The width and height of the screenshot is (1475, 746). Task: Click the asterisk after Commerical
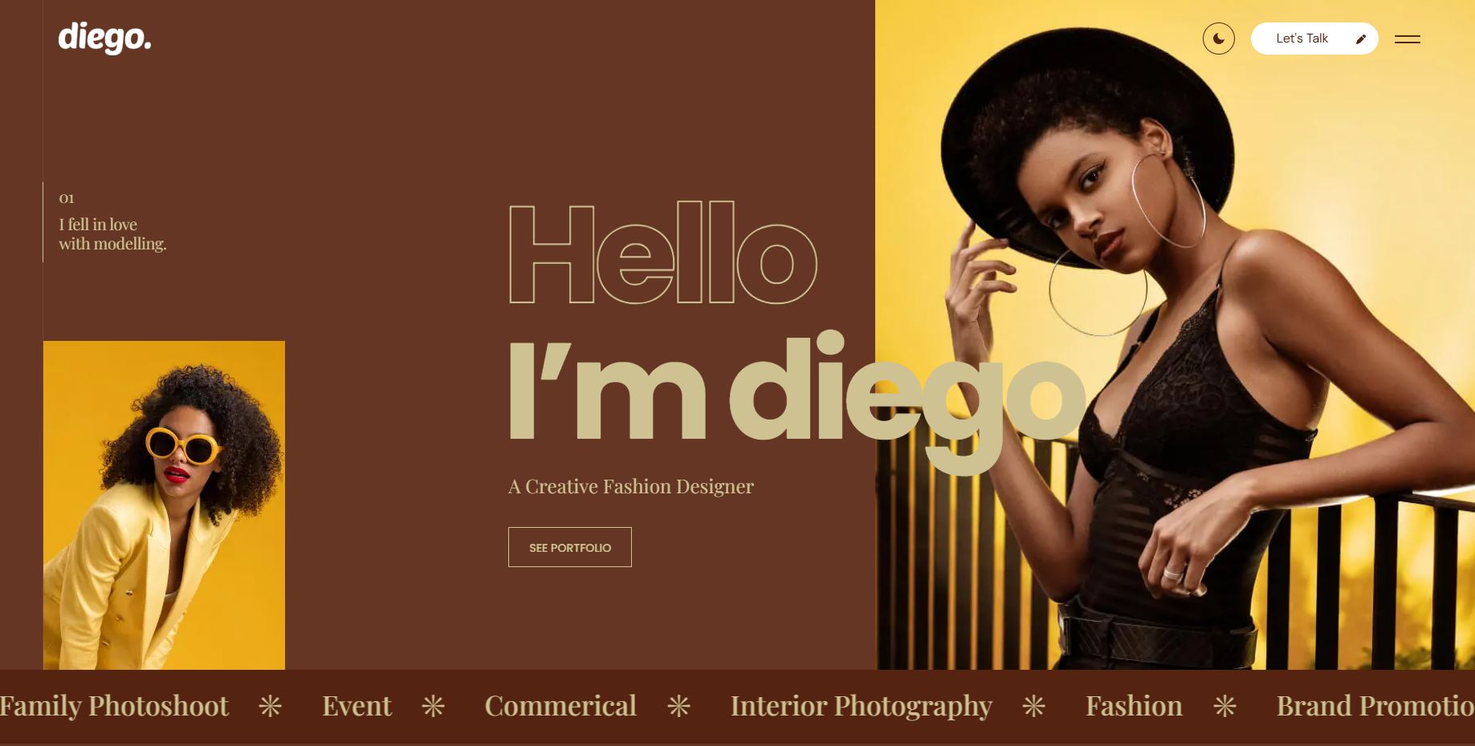pos(679,706)
